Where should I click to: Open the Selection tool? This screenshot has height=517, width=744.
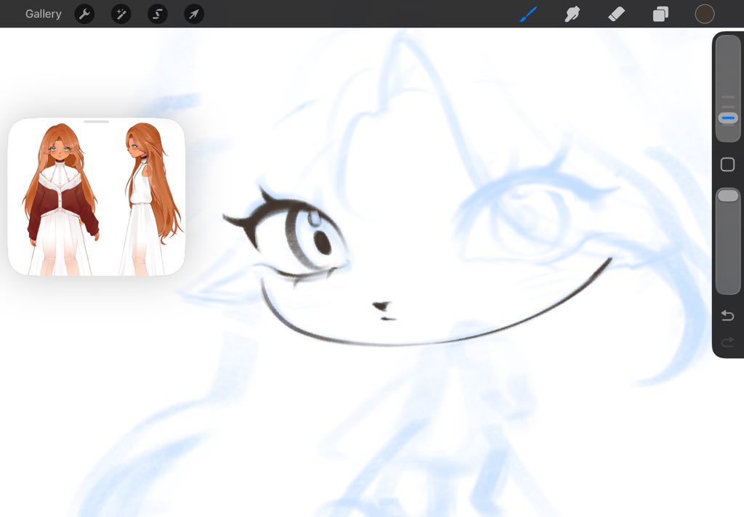tap(158, 15)
